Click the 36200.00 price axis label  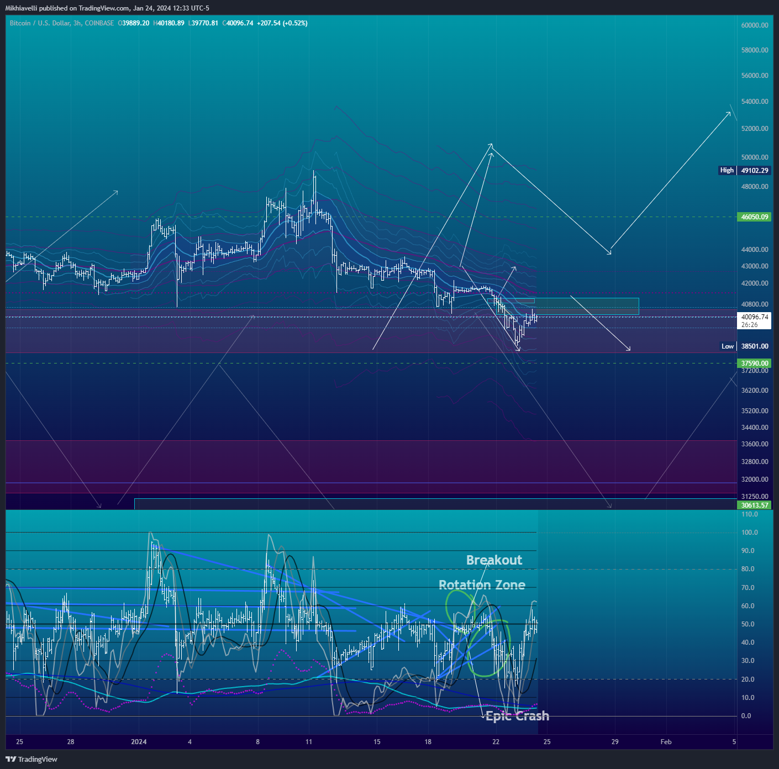coord(755,391)
